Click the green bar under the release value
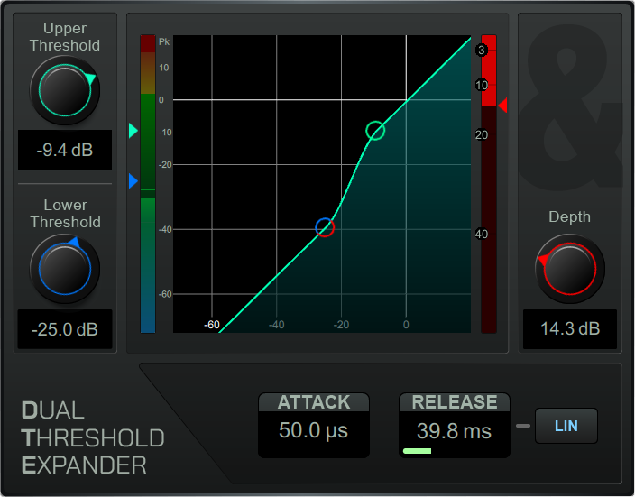Viewport: 635px width, 497px height. point(417,451)
